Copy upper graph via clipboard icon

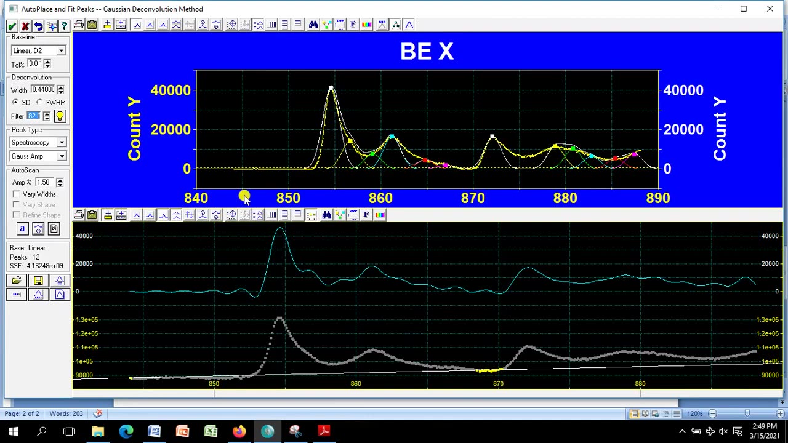(x=92, y=25)
